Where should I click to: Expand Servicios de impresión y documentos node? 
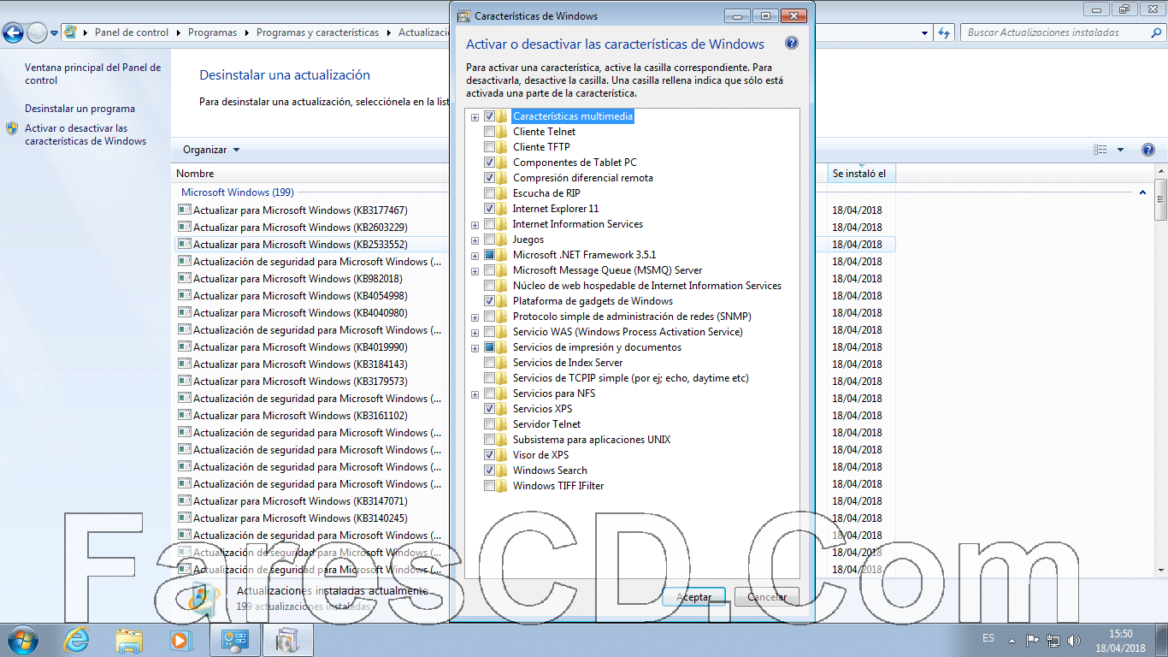tap(475, 348)
